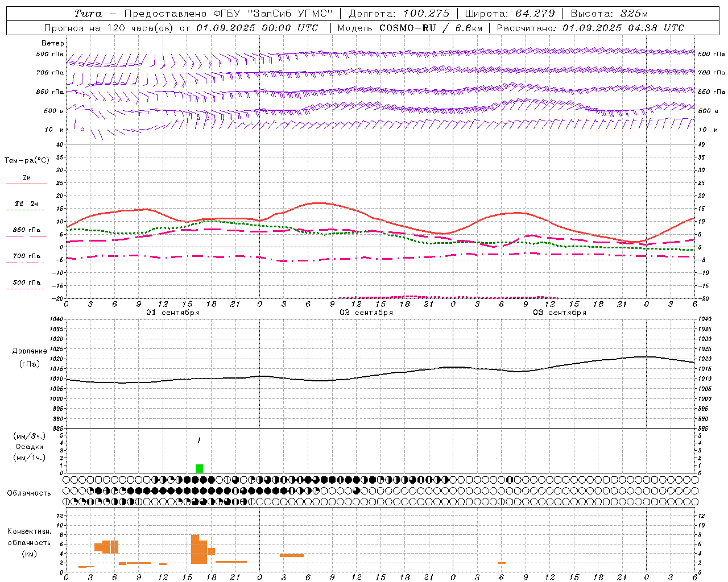This screenshot has width=728, height=582.
Task: Click the station name "Tura" in the header
Action: tap(88, 14)
